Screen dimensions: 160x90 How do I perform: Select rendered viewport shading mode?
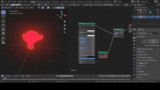[63, 8]
